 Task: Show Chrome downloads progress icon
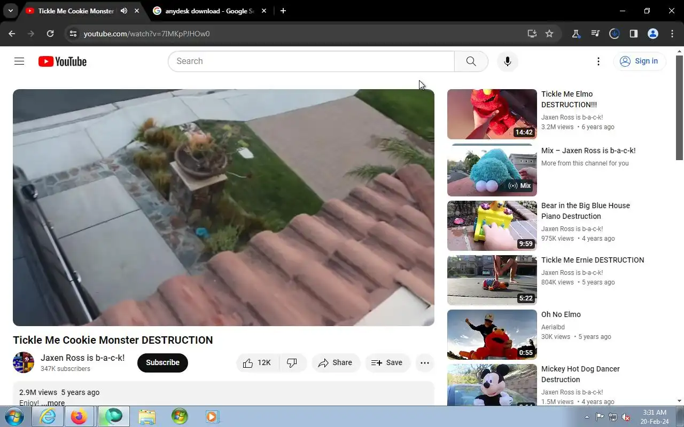point(615,34)
